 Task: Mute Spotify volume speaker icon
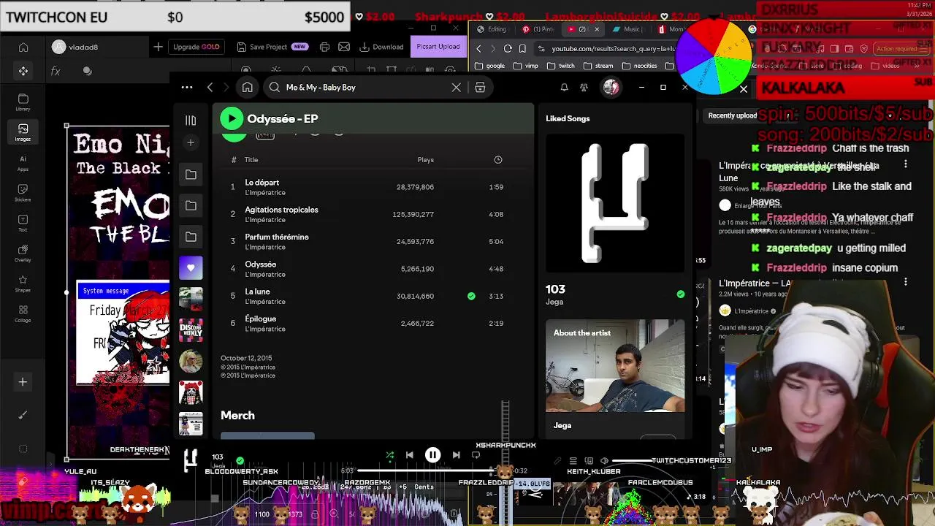click(604, 461)
